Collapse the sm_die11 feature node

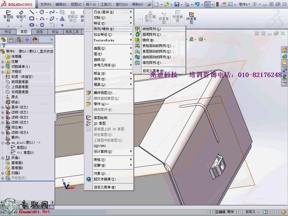3,143
